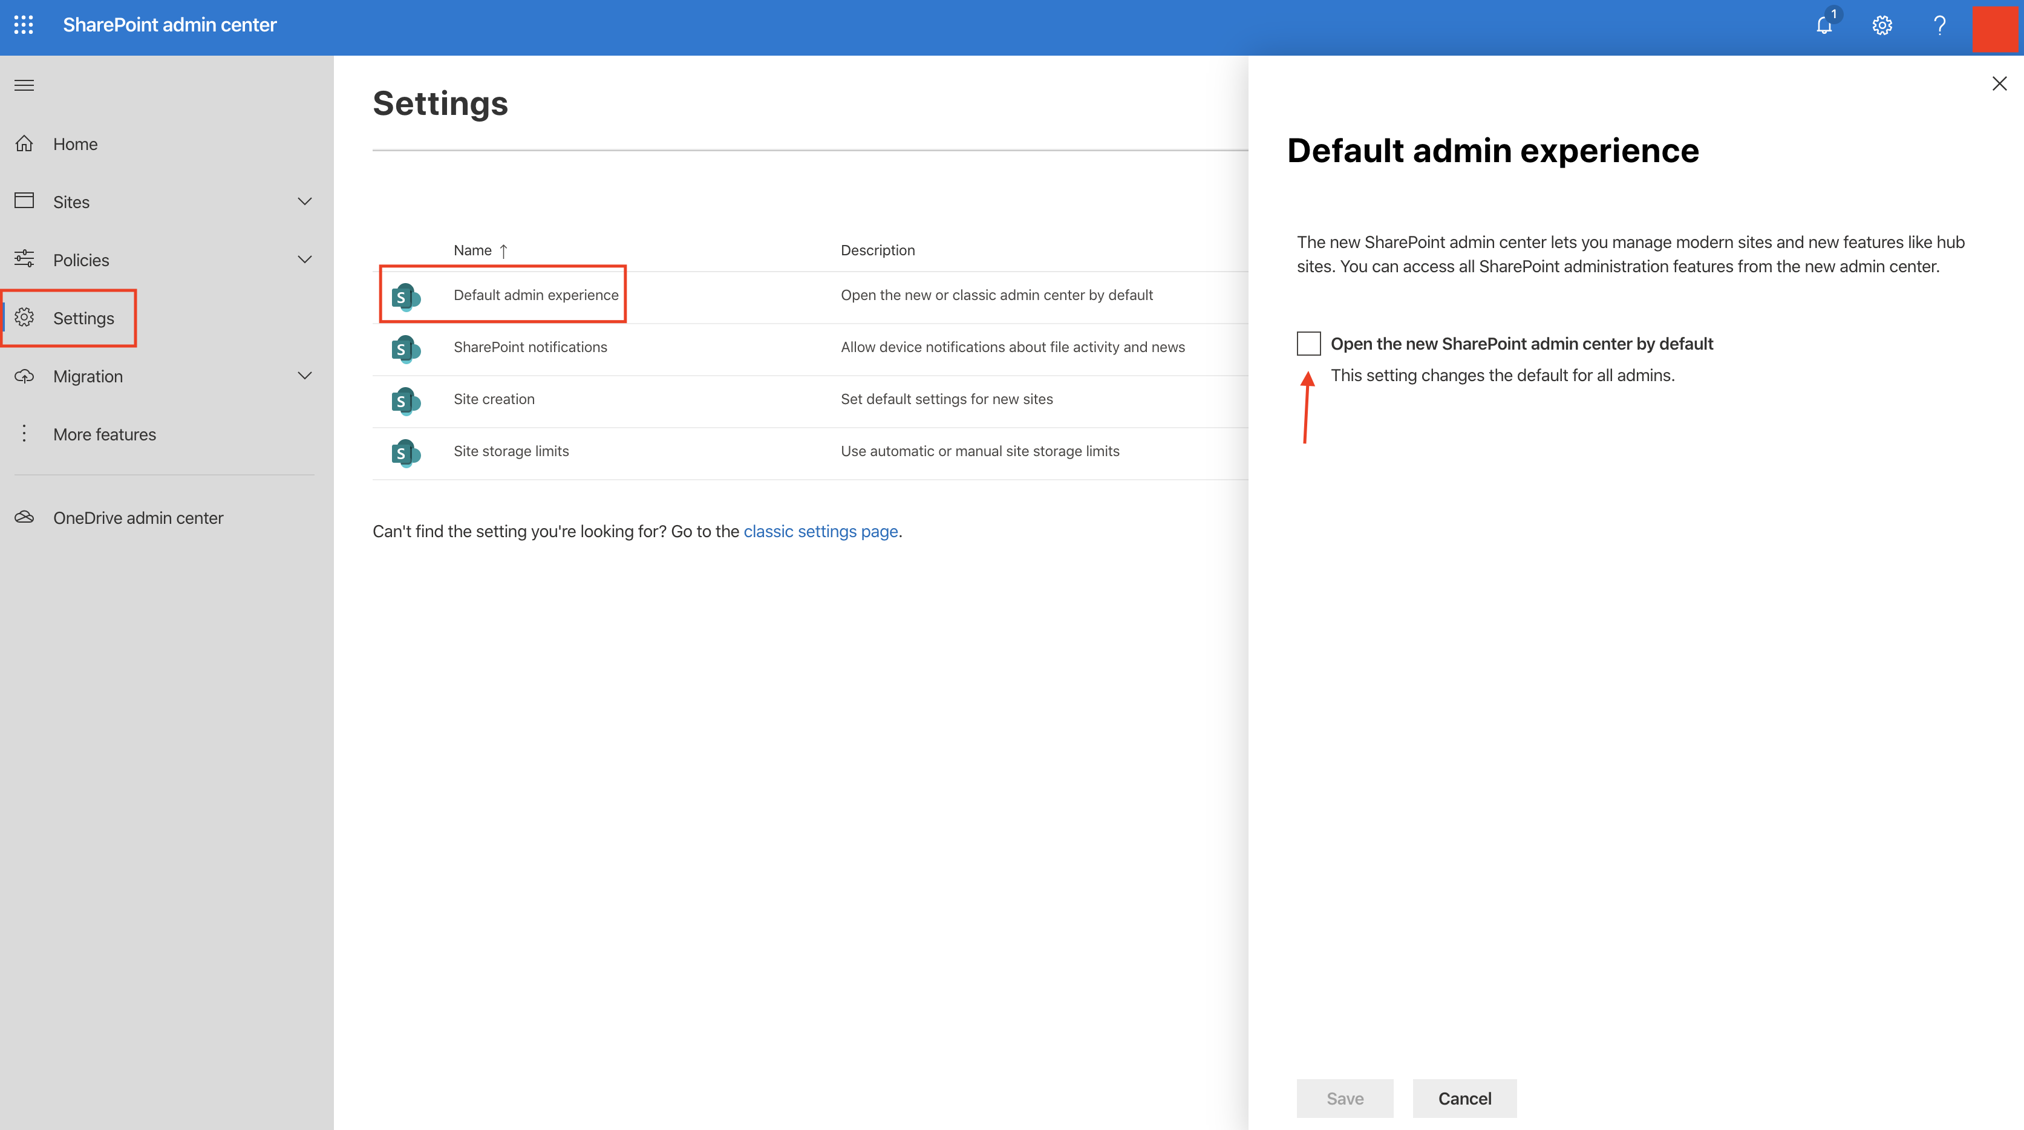The image size is (2024, 1130).
Task: Open the Site storage limits setting
Action: pyautogui.click(x=512, y=451)
